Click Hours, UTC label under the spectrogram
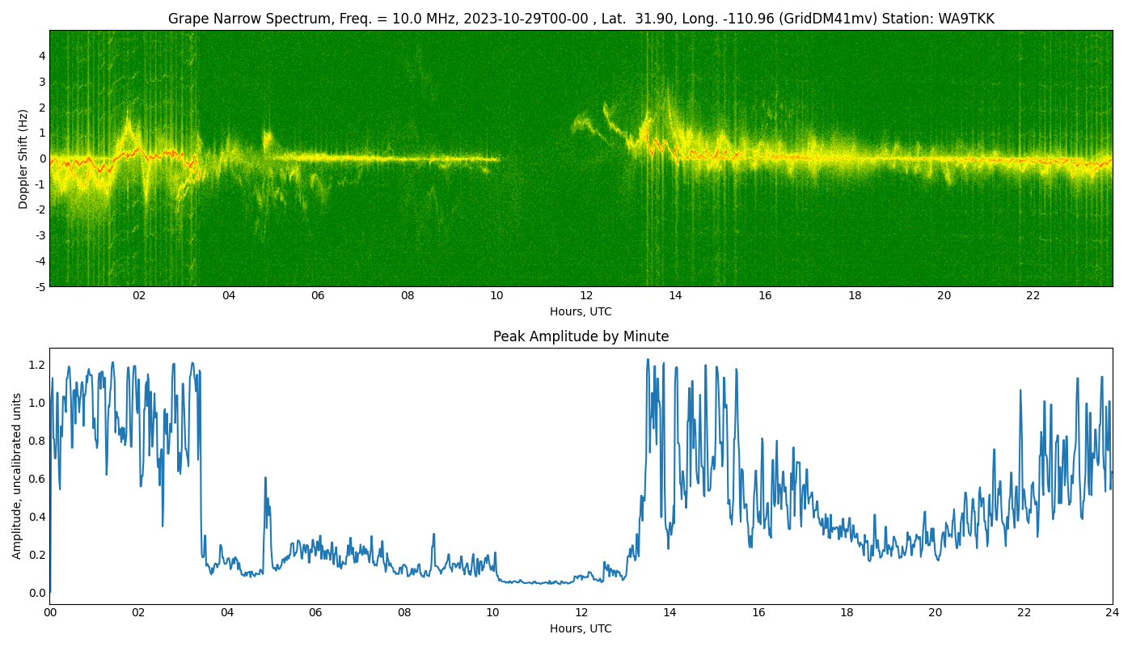 581,311
